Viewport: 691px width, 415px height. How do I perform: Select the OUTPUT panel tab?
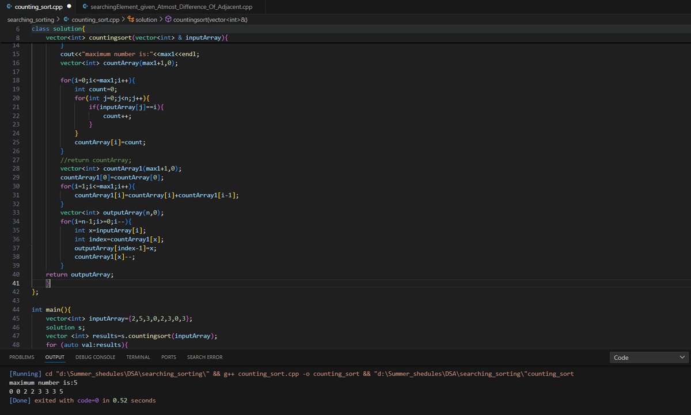coord(55,357)
